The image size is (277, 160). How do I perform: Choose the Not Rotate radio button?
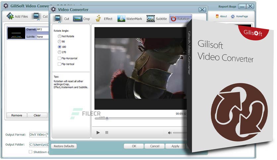(60, 36)
